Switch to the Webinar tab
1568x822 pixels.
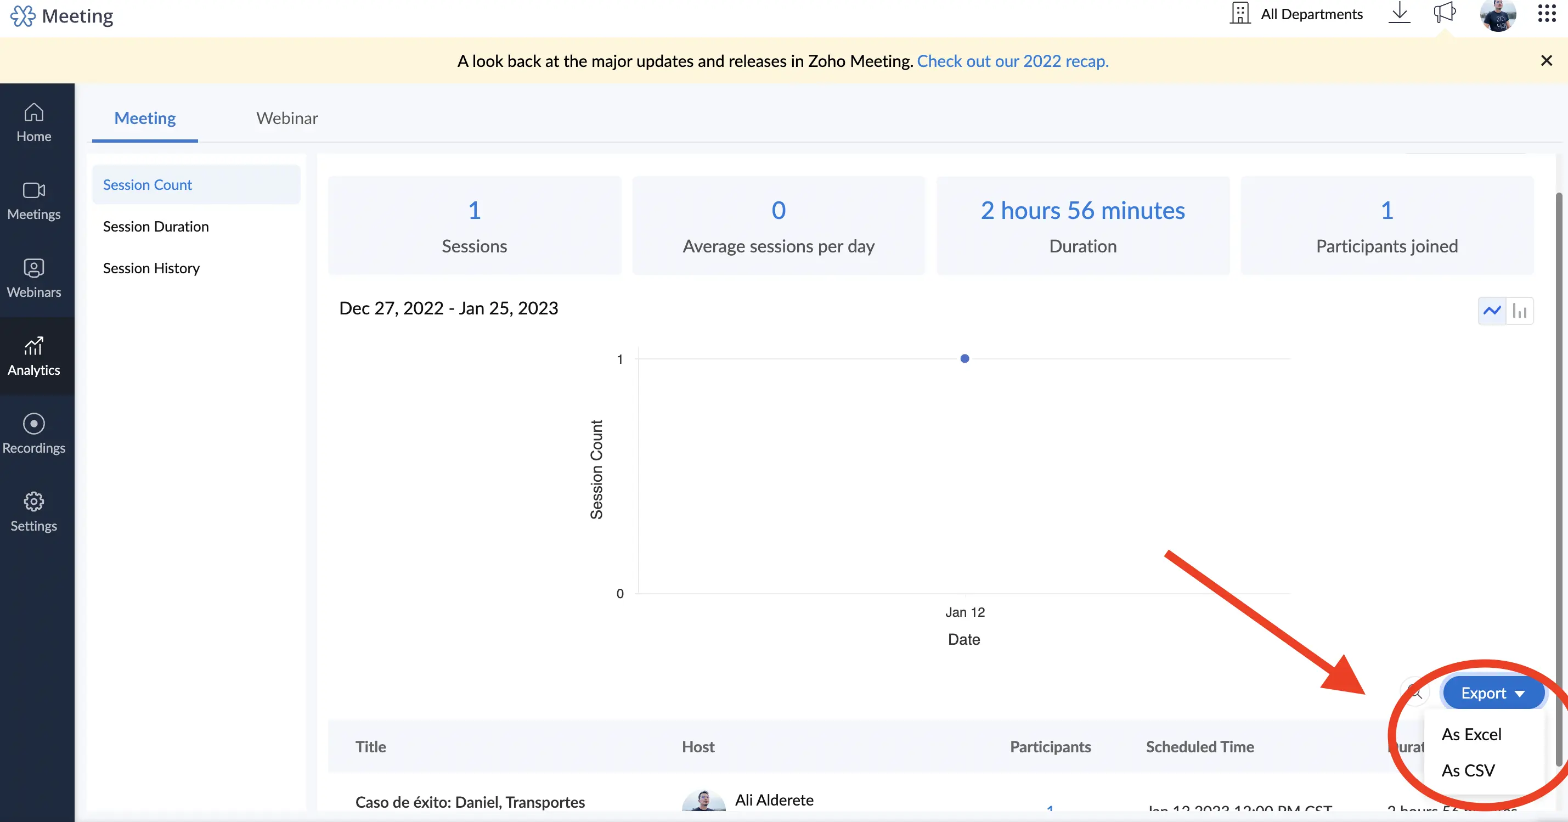[x=286, y=117]
